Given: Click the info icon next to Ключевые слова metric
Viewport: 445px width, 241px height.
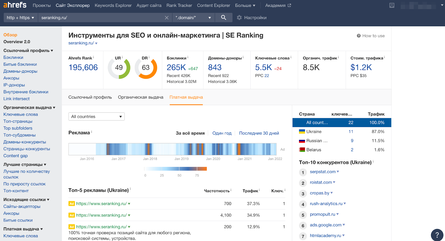Looking at the screenshot, I should point(291,57).
